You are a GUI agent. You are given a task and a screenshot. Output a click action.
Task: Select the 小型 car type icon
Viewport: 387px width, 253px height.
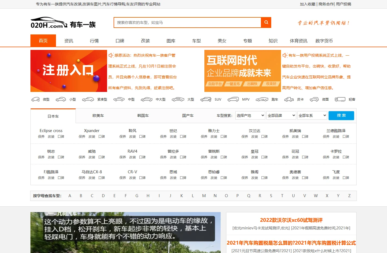click(61, 100)
